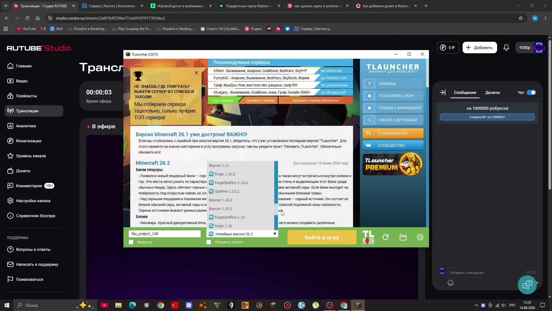Open Chrome three-dot menu
The height and width of the screenshot is (311, 552).
click(545, 18)
